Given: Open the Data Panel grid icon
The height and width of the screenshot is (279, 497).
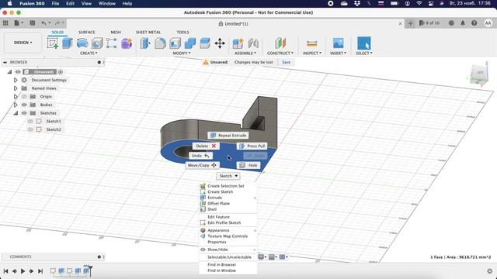Looking at the screenshot, I should pyautogui.click(x=5, y=22).
